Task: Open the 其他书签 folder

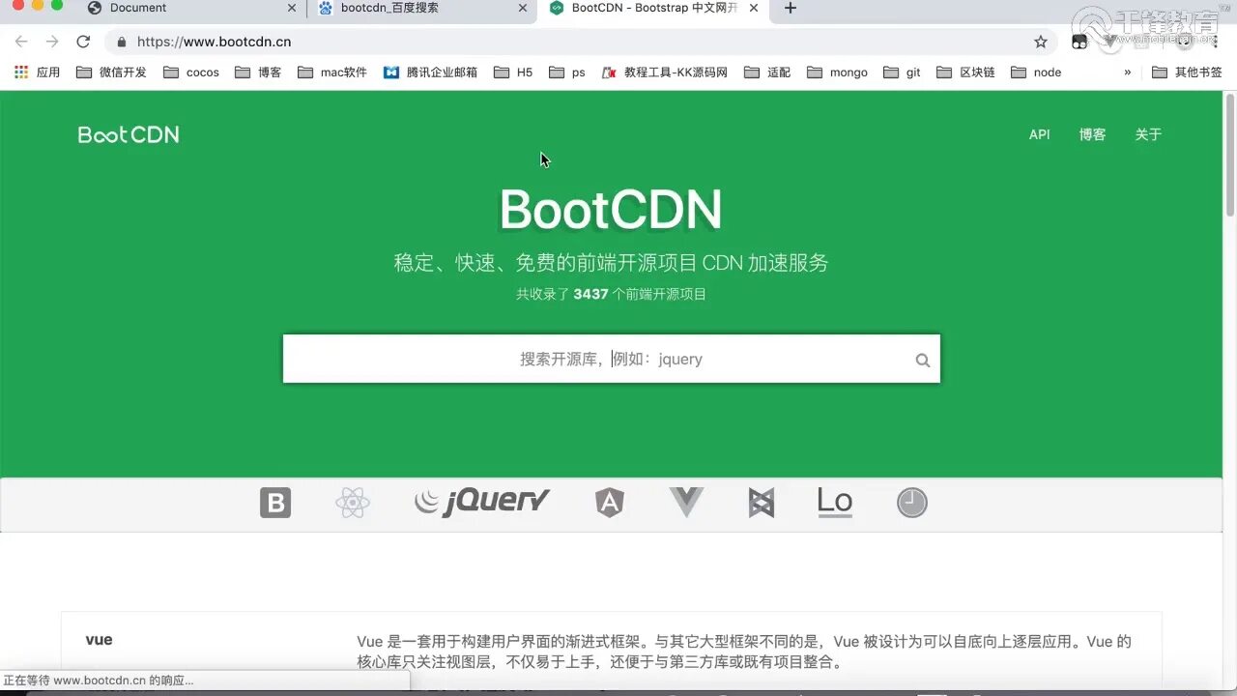Action: (1187, 72)
